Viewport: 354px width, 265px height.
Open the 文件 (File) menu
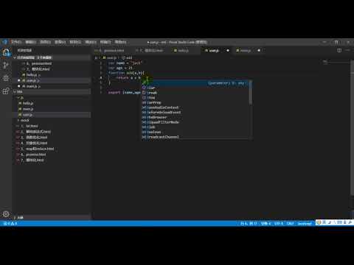(16, 42)
